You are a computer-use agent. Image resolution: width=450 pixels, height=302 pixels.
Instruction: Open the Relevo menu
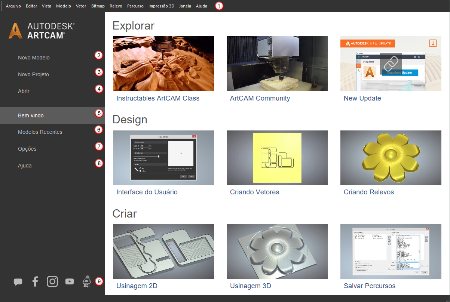click(x=116, y=6)
